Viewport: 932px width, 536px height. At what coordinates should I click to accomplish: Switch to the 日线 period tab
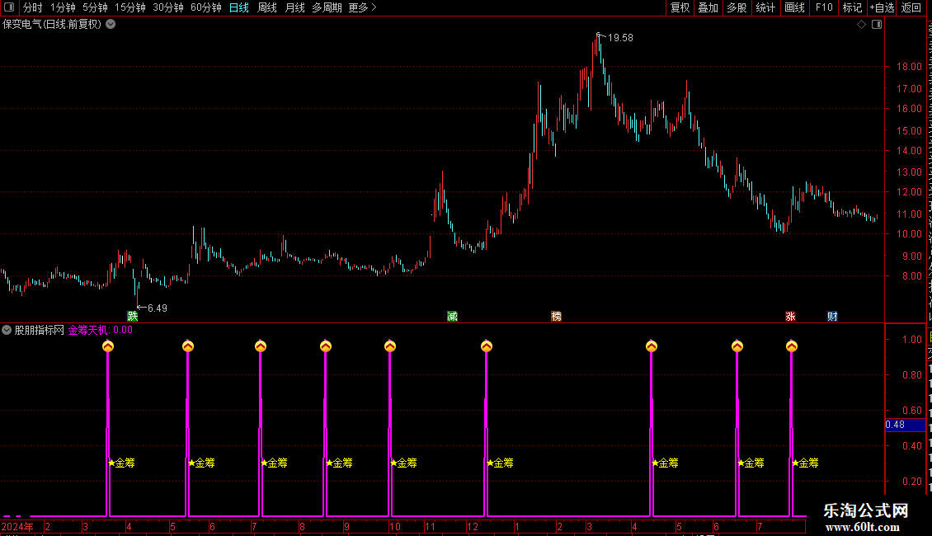(239, 7)
